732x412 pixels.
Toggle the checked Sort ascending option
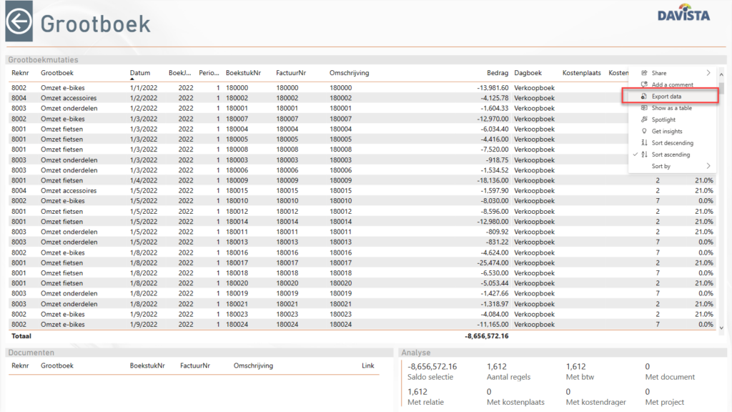(672, 154)
